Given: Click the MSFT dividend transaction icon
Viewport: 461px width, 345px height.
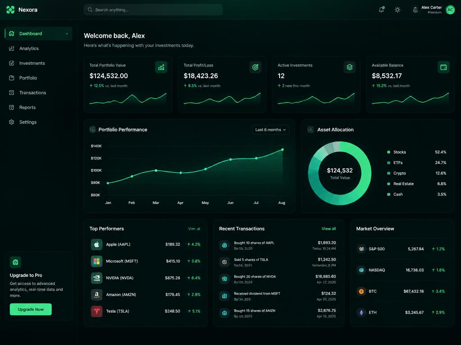Looking at the screenshot, I should coord(224,296).
